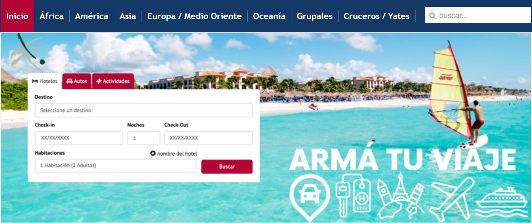This screenshot has width=532, height=223.
Task: Open the Destino selection field
Action: click(x=144, y=110)
